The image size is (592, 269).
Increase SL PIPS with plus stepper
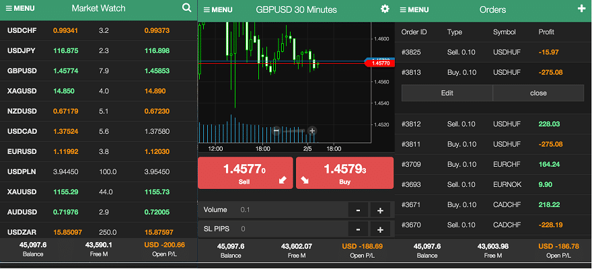(380, 229)
